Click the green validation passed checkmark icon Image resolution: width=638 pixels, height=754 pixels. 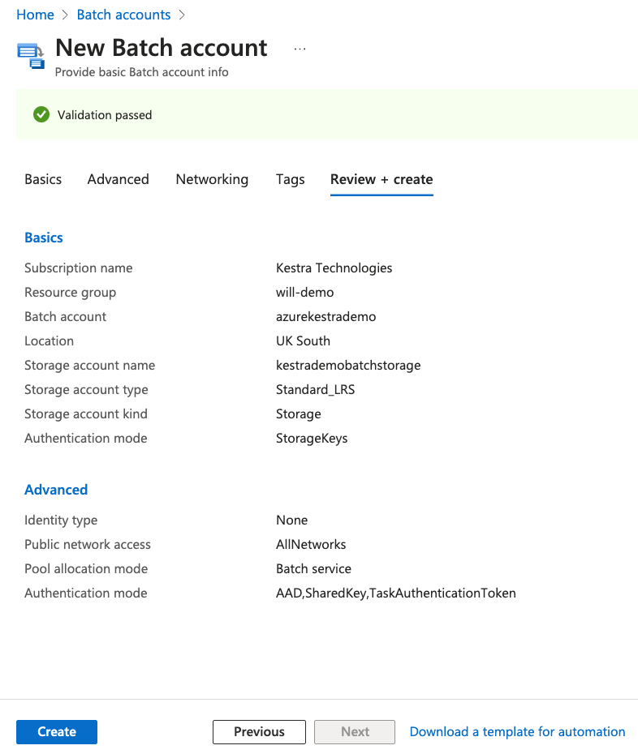click(x=41, y=114)
